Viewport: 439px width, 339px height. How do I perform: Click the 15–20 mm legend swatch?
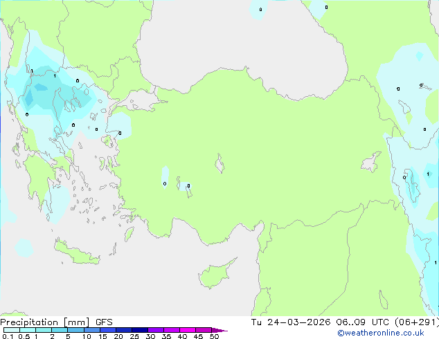tap(107, 330)
